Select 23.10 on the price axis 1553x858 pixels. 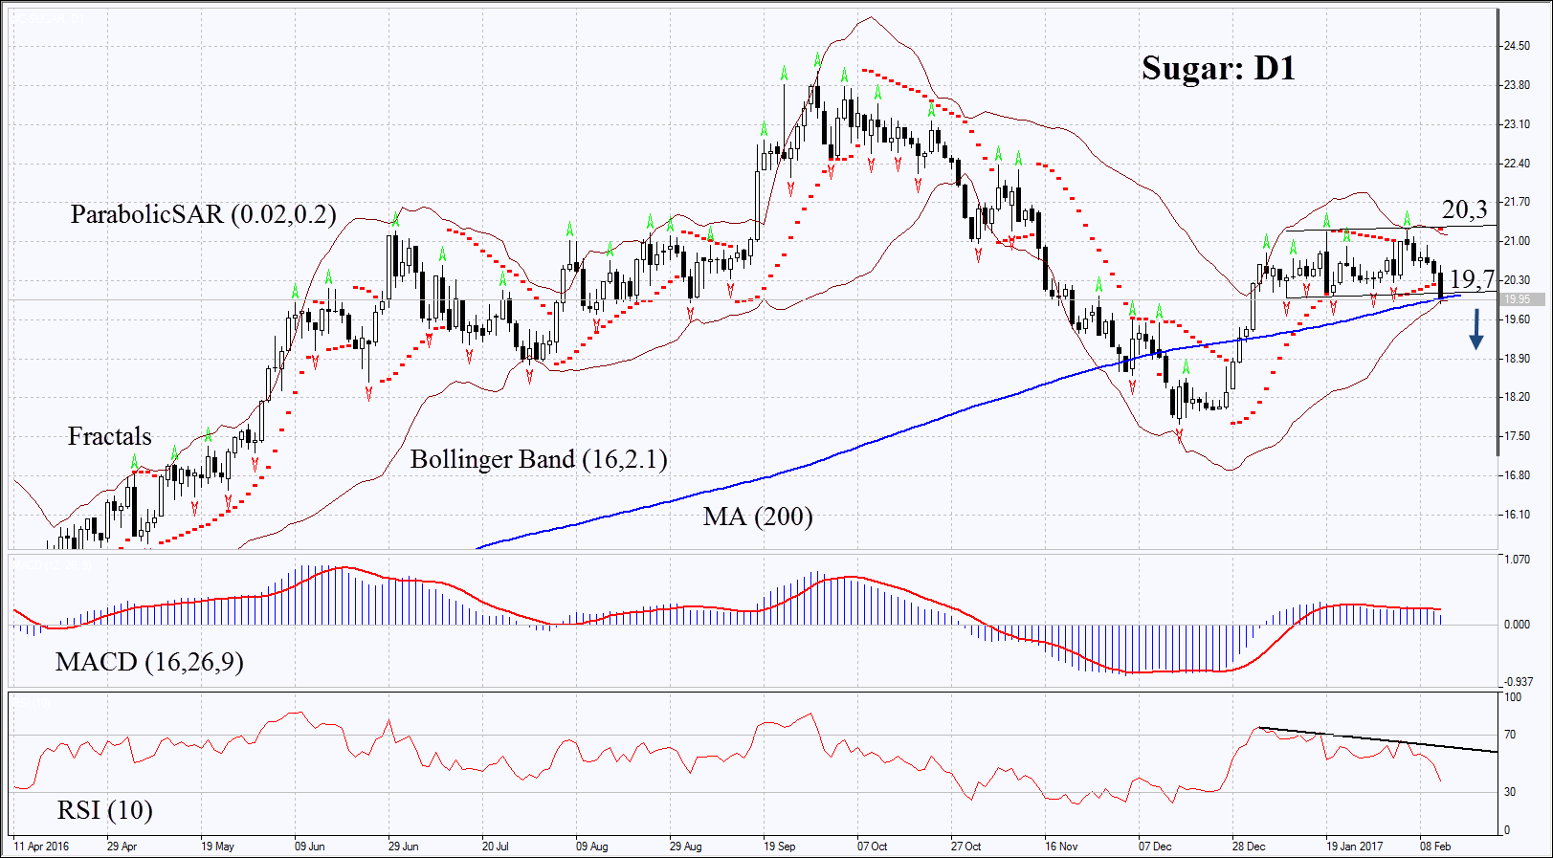[1517, 124]
